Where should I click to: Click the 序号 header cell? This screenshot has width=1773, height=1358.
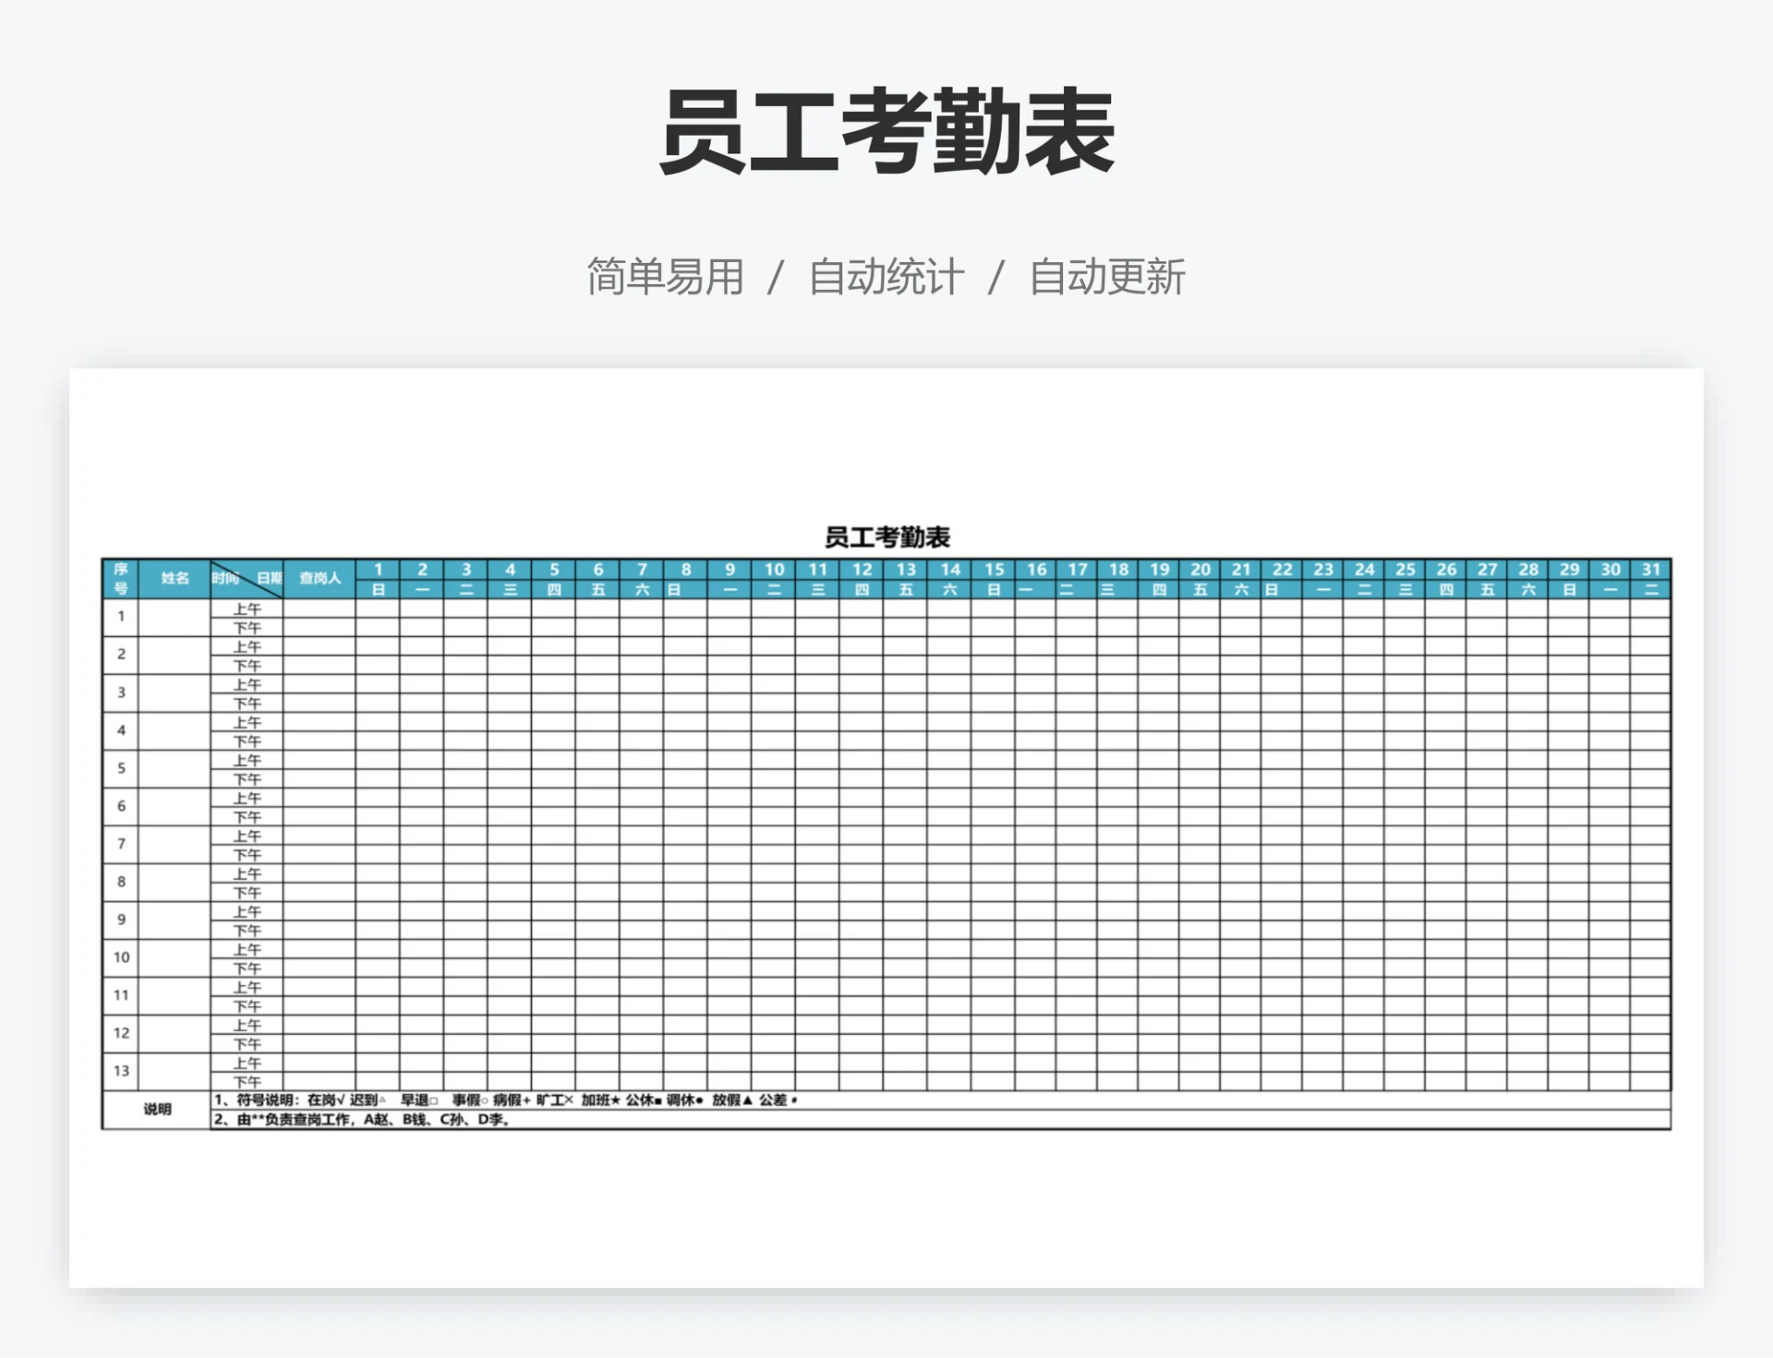[x=120, y=577]
